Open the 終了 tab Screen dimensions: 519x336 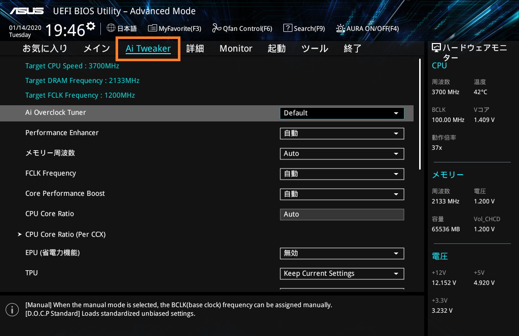(x=353, y=49)
